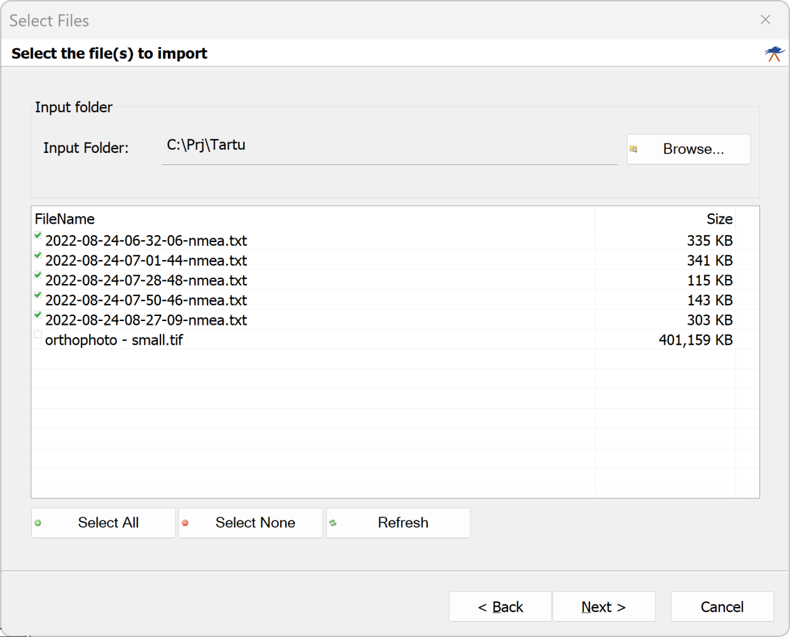Go to the previous step with Back

[500, 606]
